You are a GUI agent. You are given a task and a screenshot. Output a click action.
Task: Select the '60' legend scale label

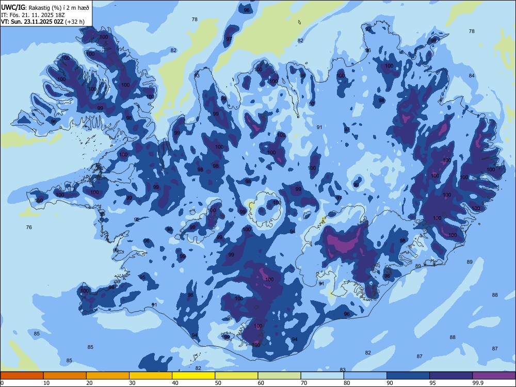(261, 383)
